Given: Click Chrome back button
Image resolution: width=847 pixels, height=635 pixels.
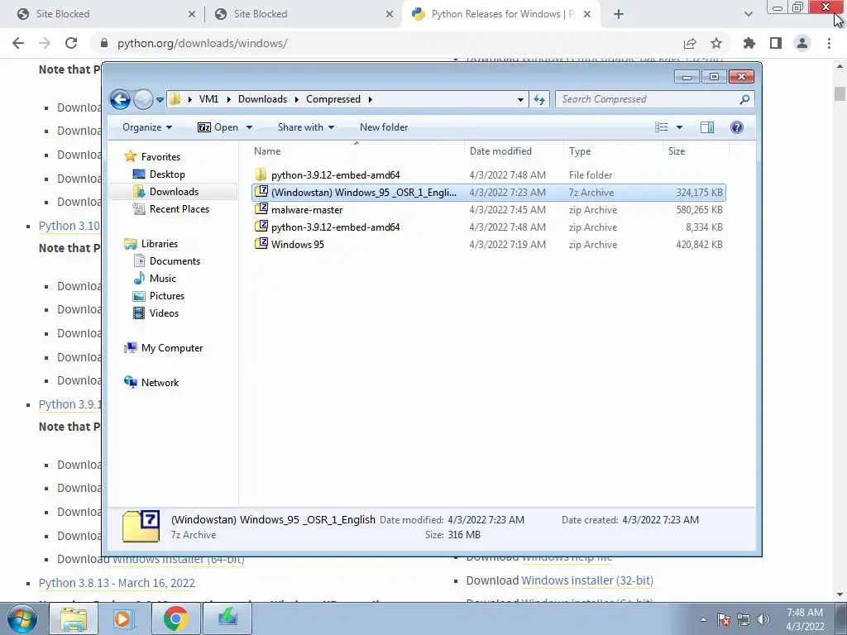Looking at the screenshot, I should point(18,43).
